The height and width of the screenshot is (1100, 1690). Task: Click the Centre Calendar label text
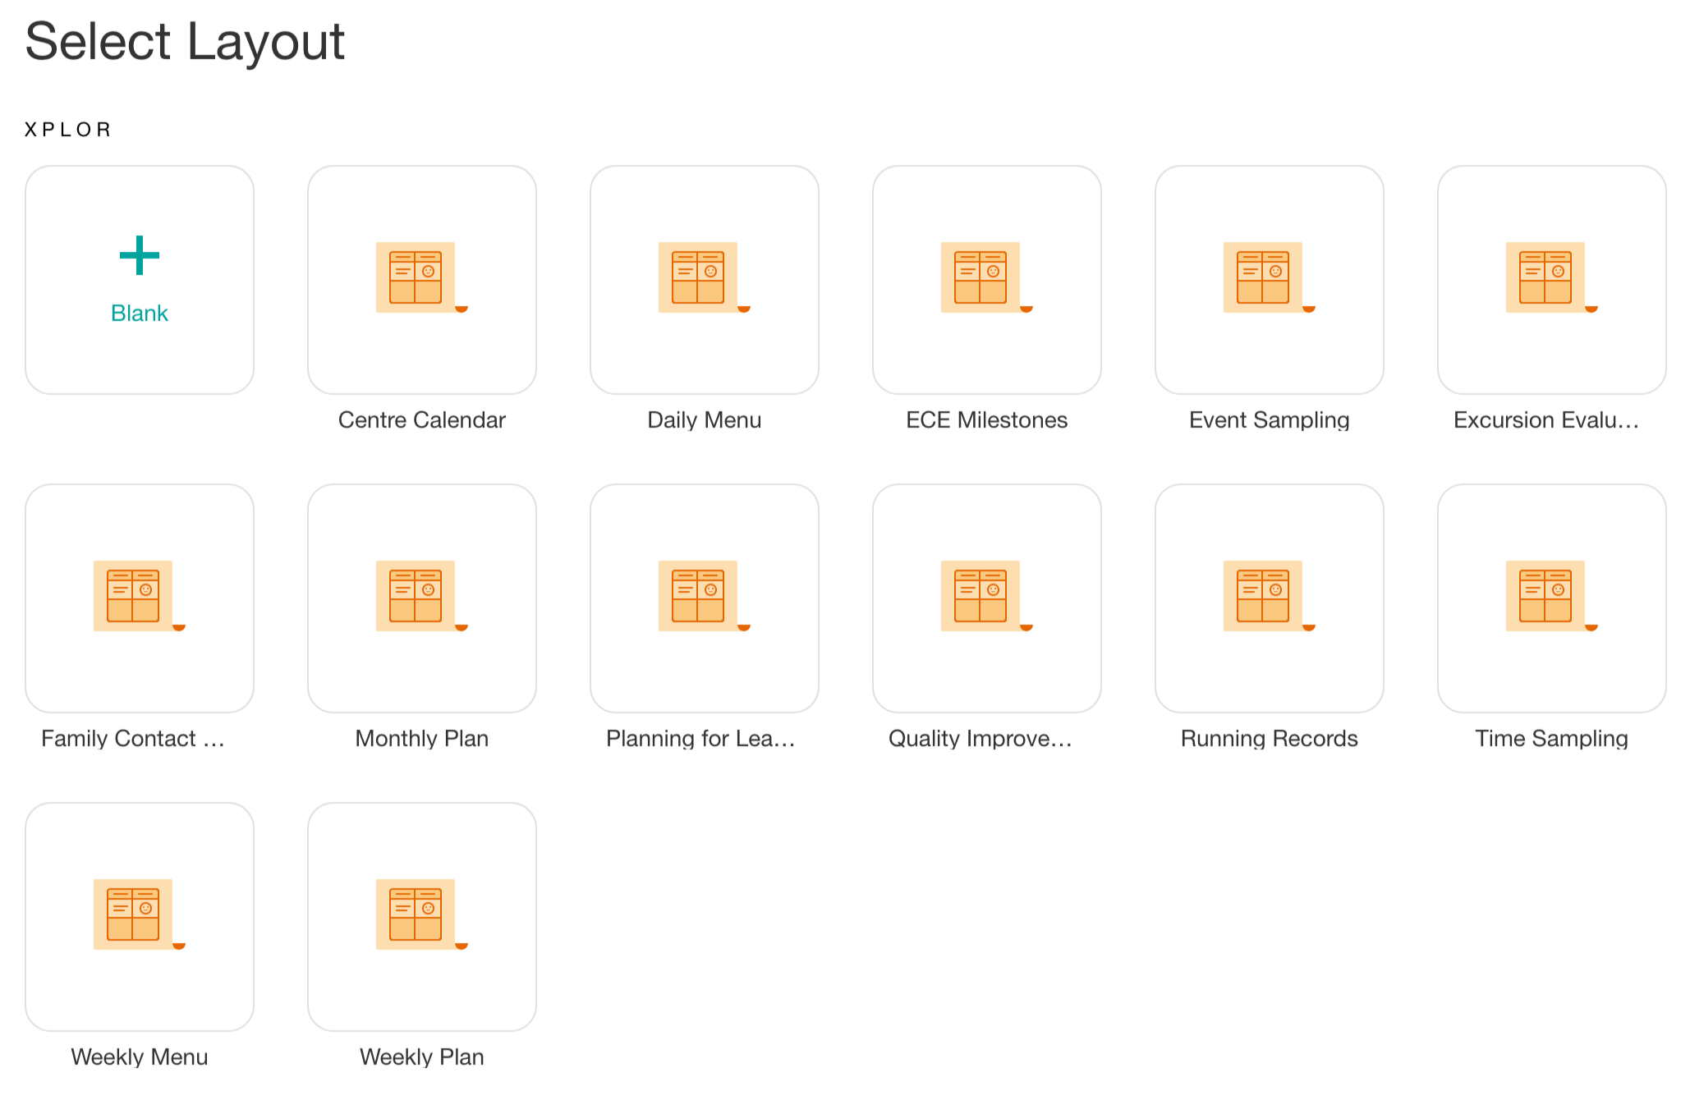tap(421, 419)
